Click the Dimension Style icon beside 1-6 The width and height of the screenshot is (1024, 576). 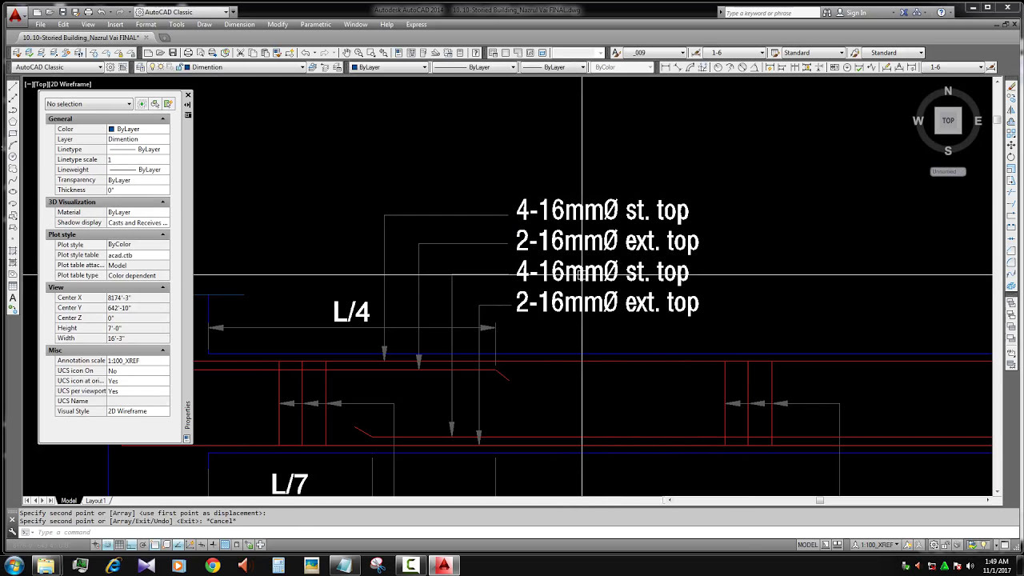[696, 53]
